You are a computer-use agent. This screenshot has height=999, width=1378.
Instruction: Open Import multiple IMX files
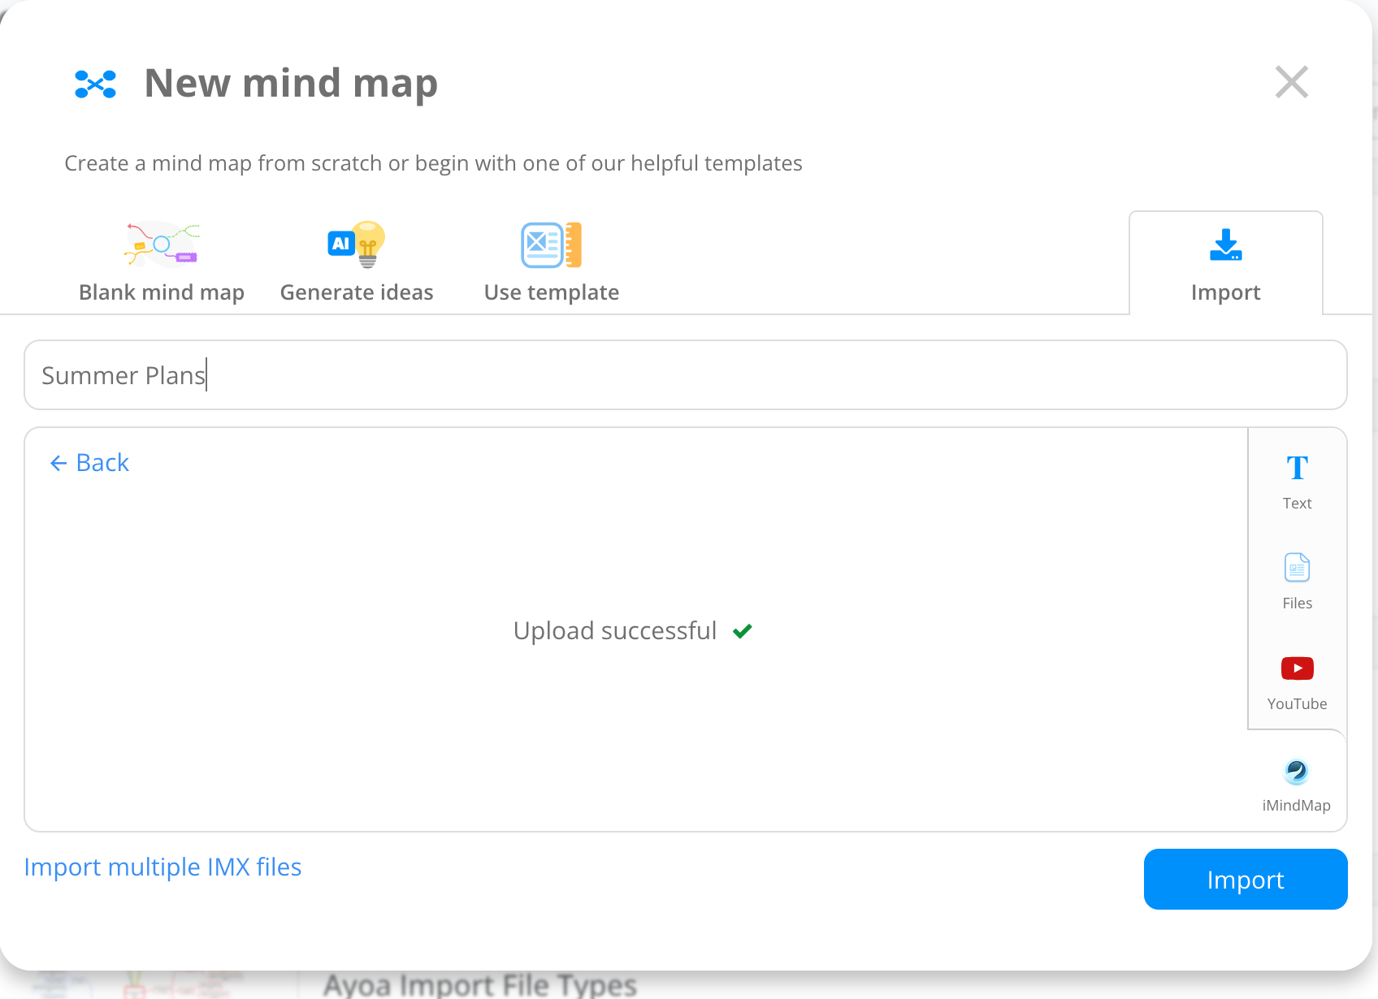tap(162, 867)
